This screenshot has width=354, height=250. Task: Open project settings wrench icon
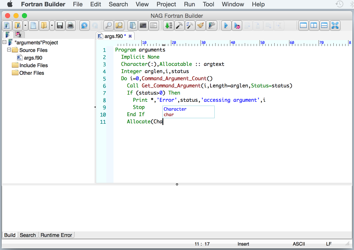(x=211, y=25)
